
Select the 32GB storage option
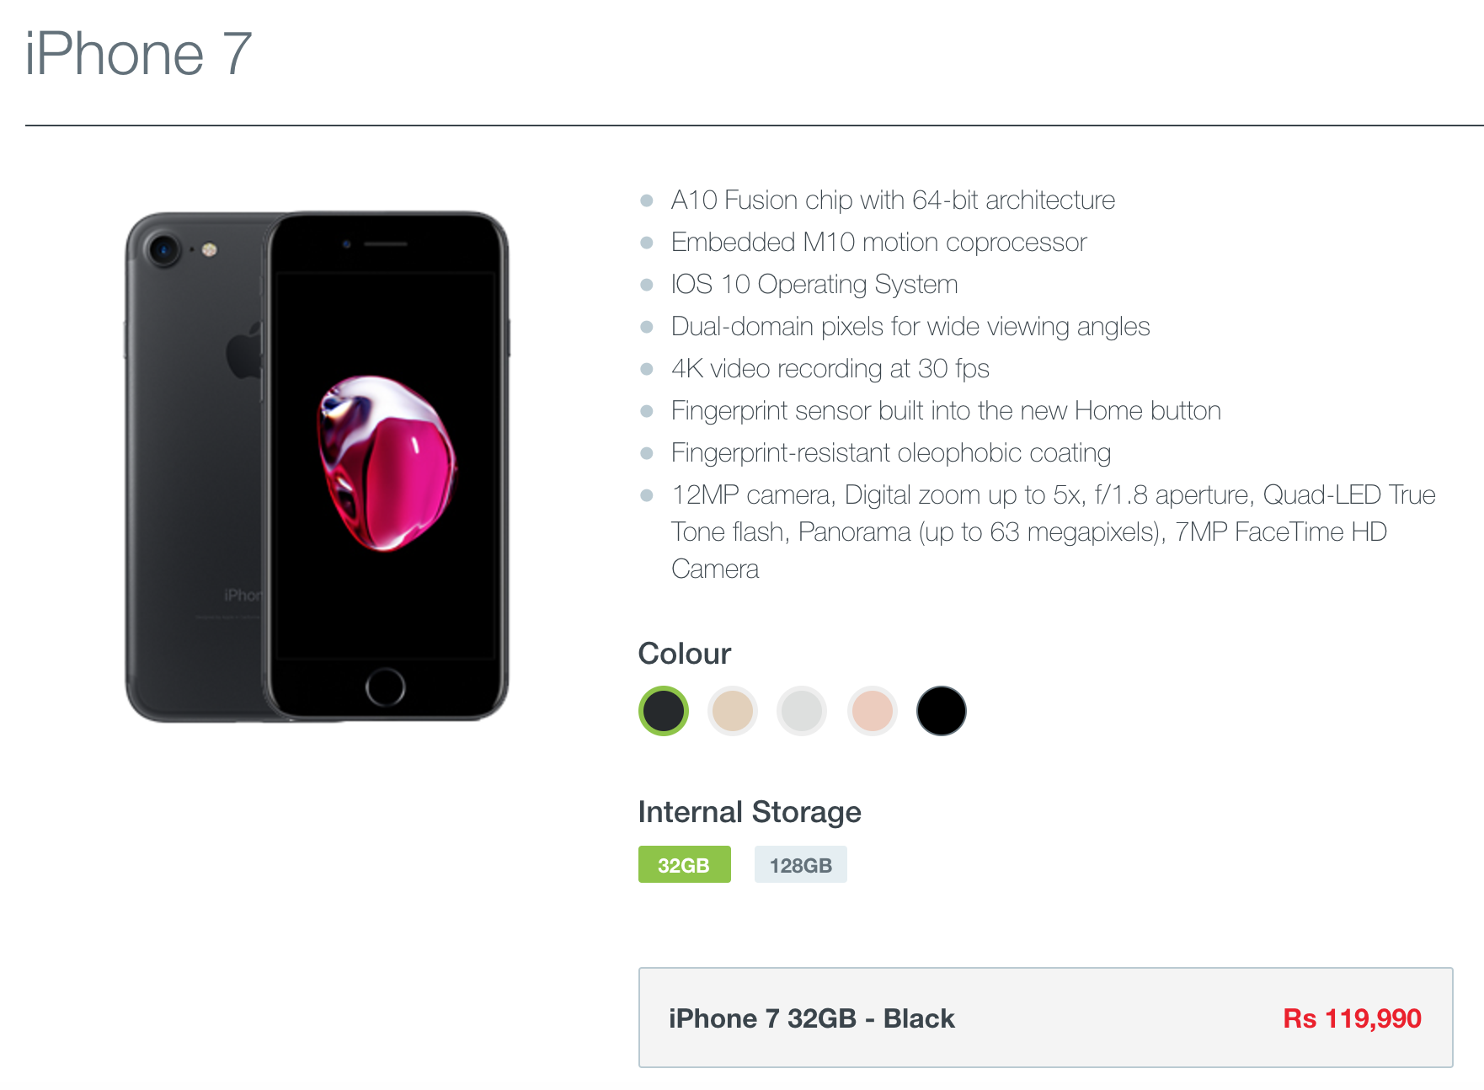pyautogui.click(x=684, y=865)
